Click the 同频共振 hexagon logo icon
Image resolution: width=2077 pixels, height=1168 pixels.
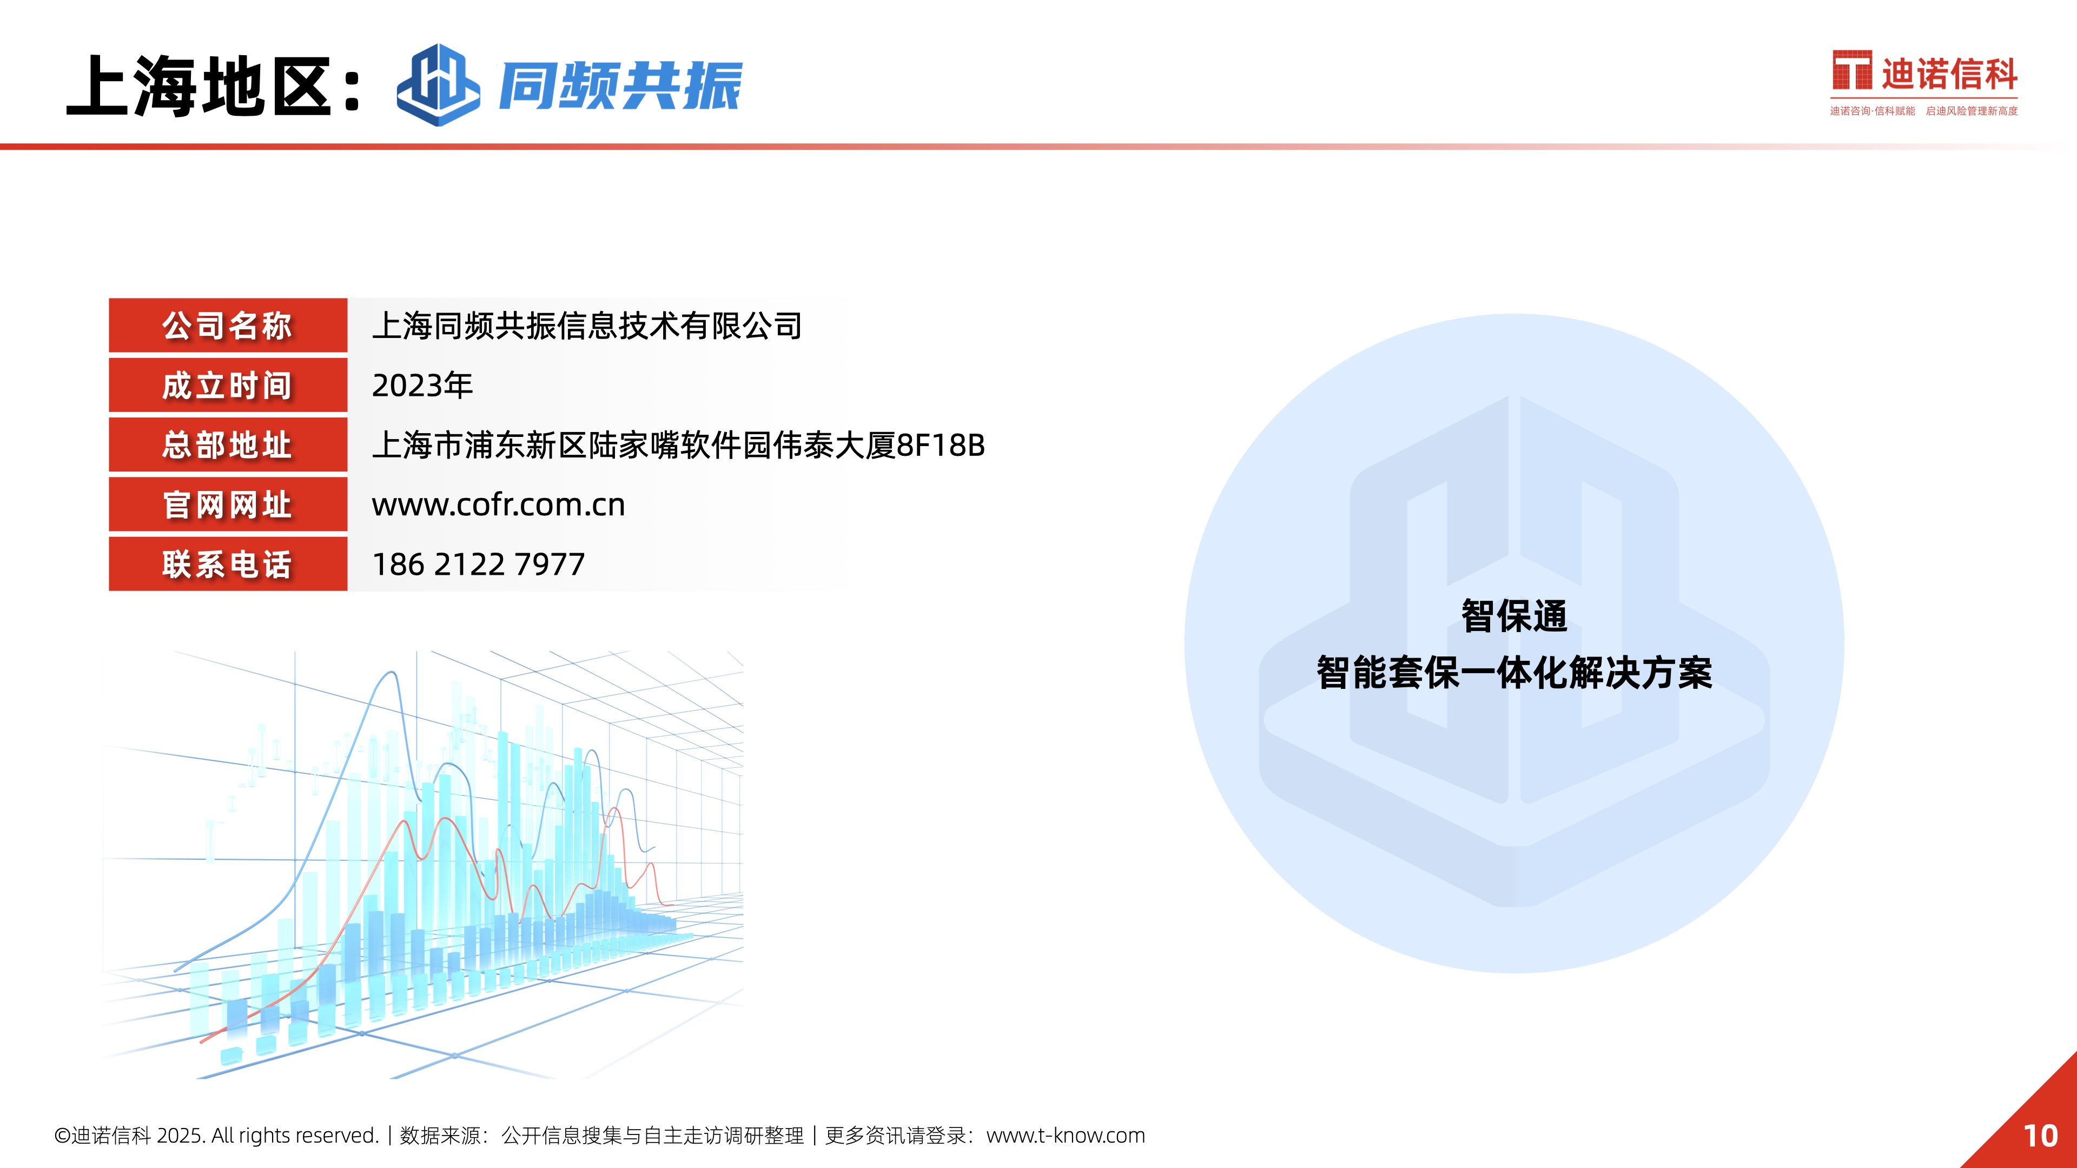tap(438, 85)
